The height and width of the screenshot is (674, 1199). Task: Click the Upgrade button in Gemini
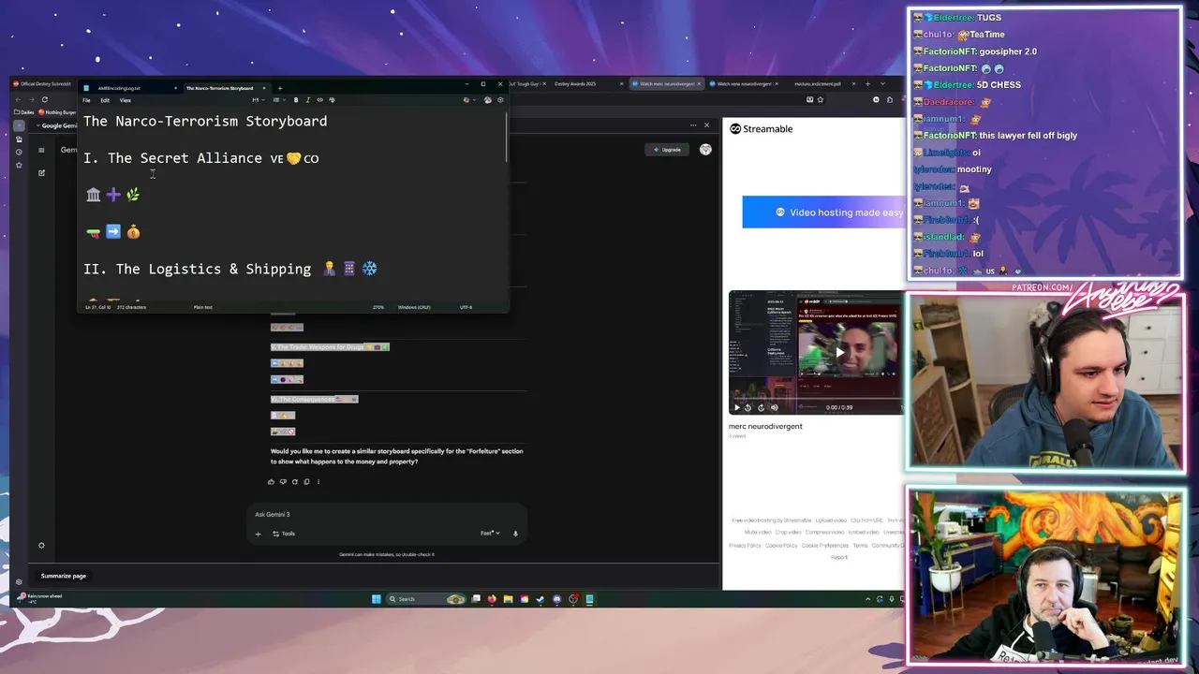point(668,150)
